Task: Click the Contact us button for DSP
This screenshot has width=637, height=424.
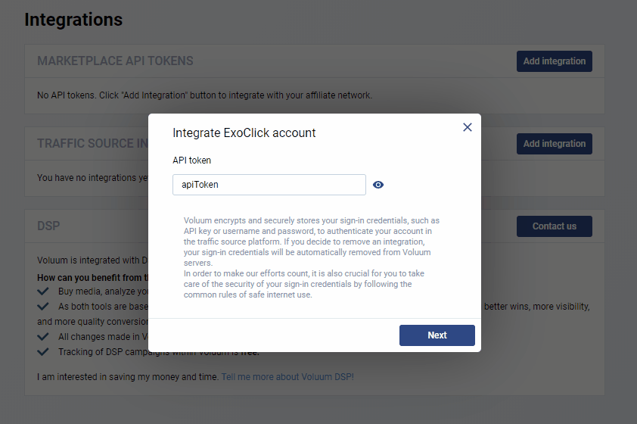Action: [x=554, y=226]
